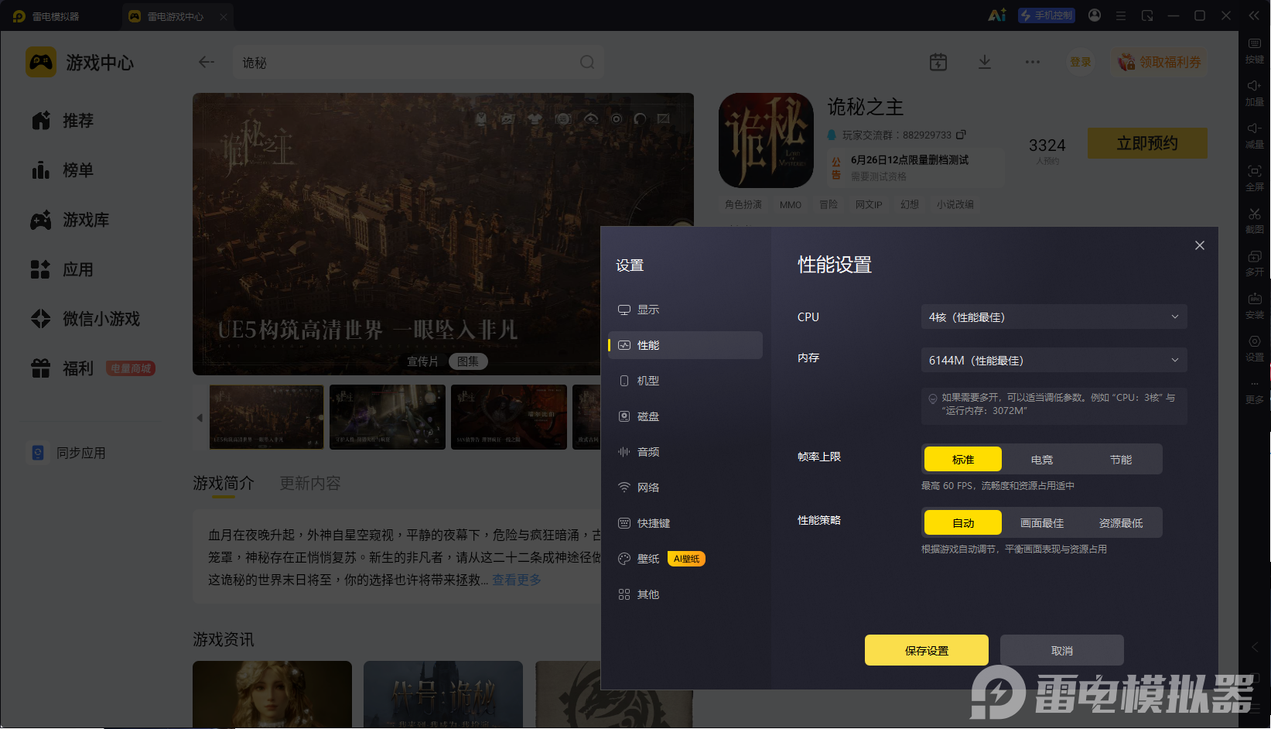Open the calendar check-in icon
The width and height of the screenshot is (1271, 729).
point(938,62)
